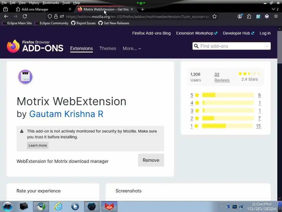Filter by 3 star reviews row

click(226, 110)
